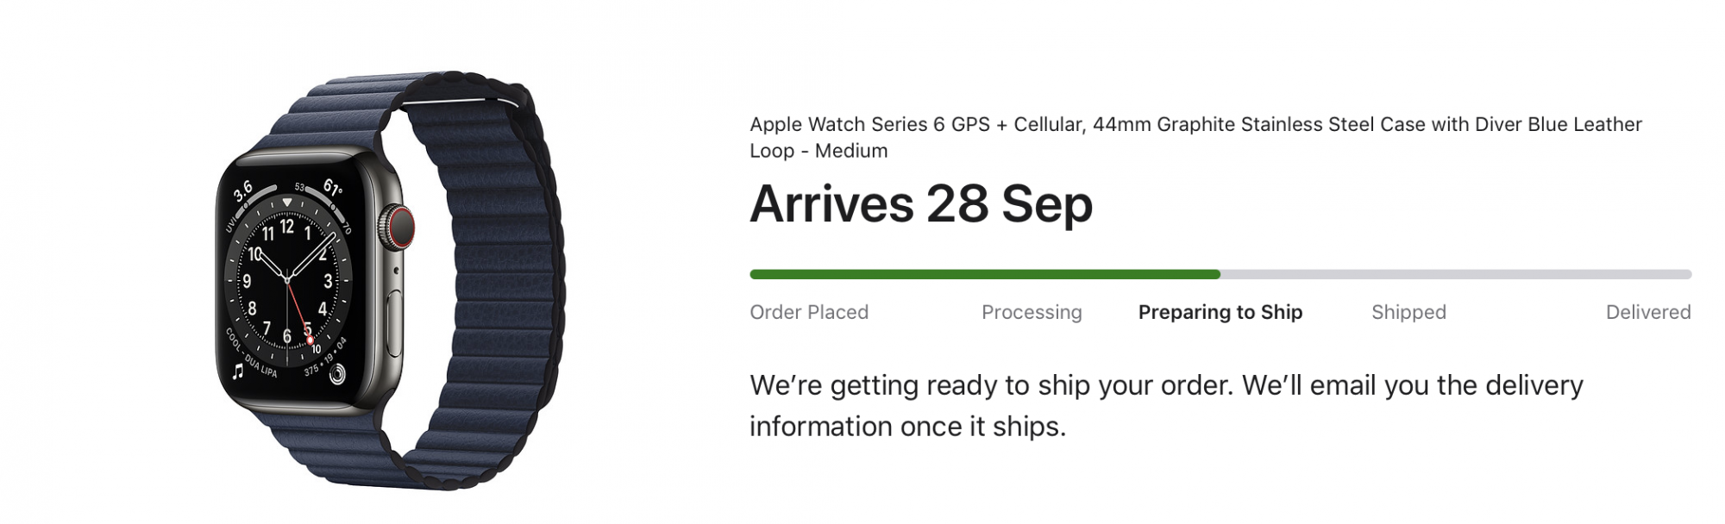This screenshot has height=524, width=1725.
Task: Select the bold Preparing to Ship step
Action: coord(1220,312)
